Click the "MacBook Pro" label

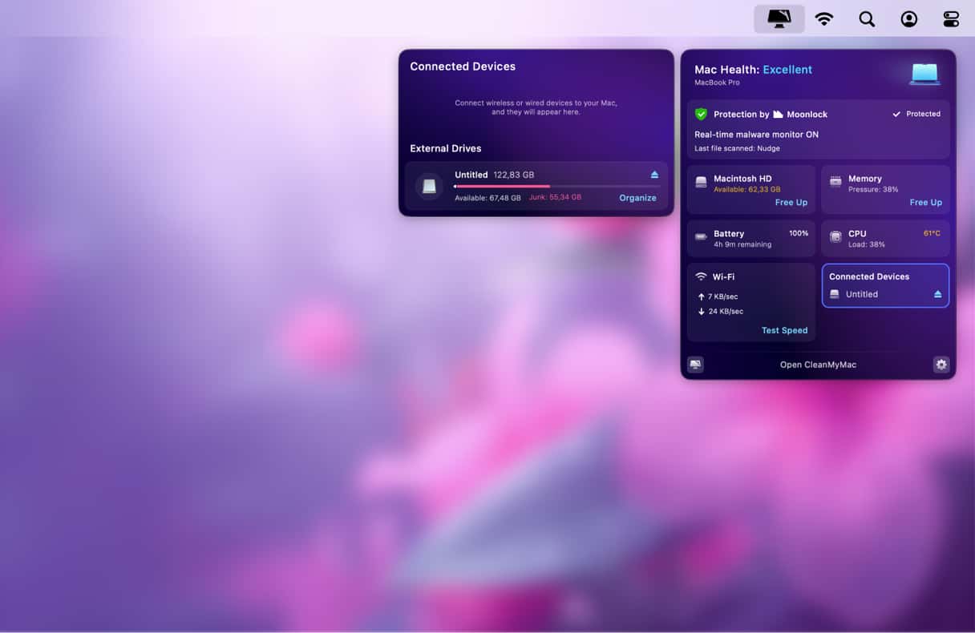[x=717, y=83]
